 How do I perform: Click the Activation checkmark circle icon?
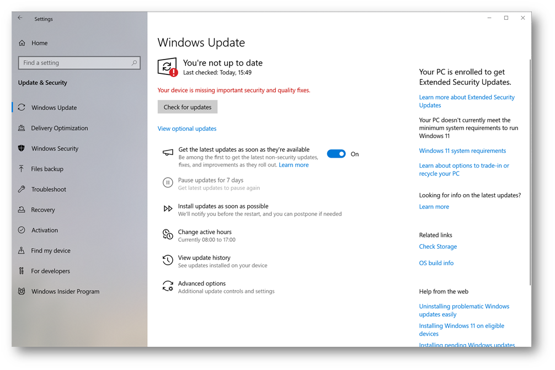pyautogui.click(x=22, y=230)
